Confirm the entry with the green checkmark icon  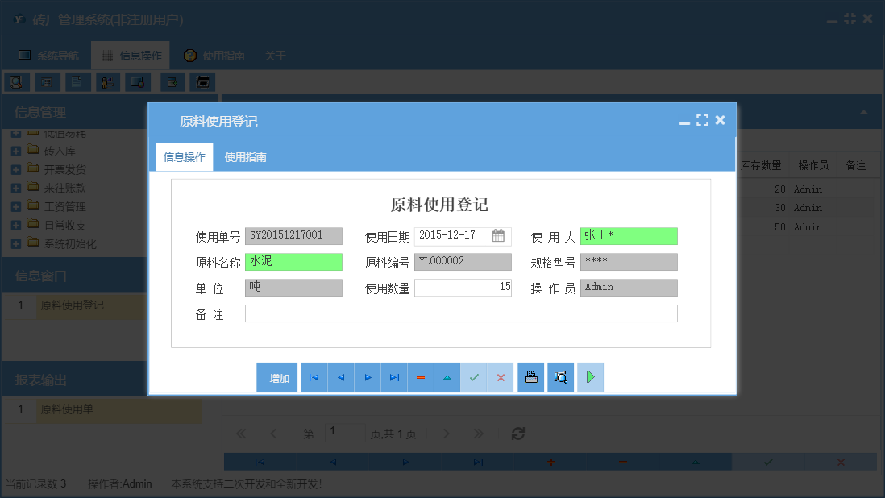pos(473,377)
